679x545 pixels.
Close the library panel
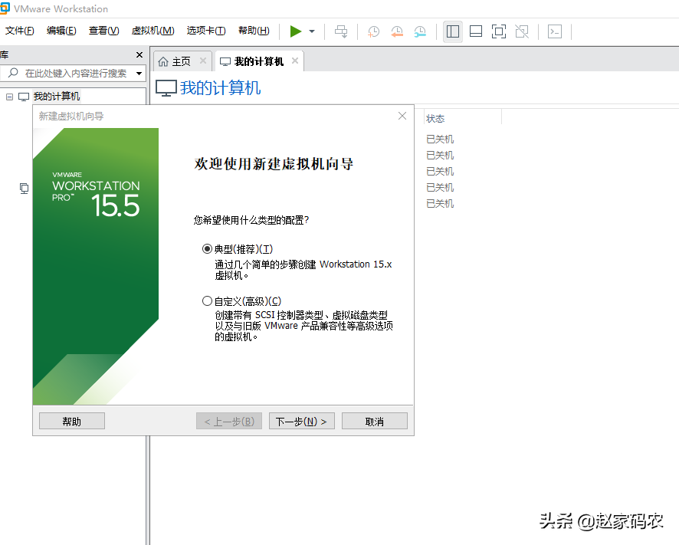point(139,55)
